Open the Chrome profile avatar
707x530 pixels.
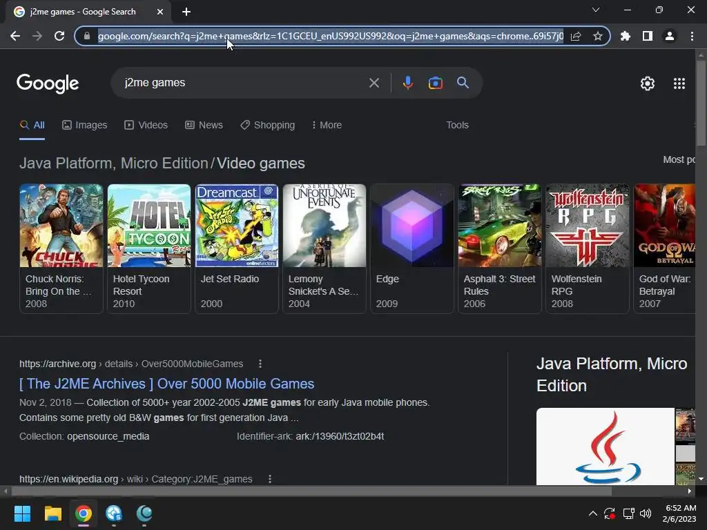(x=670, y=36)
